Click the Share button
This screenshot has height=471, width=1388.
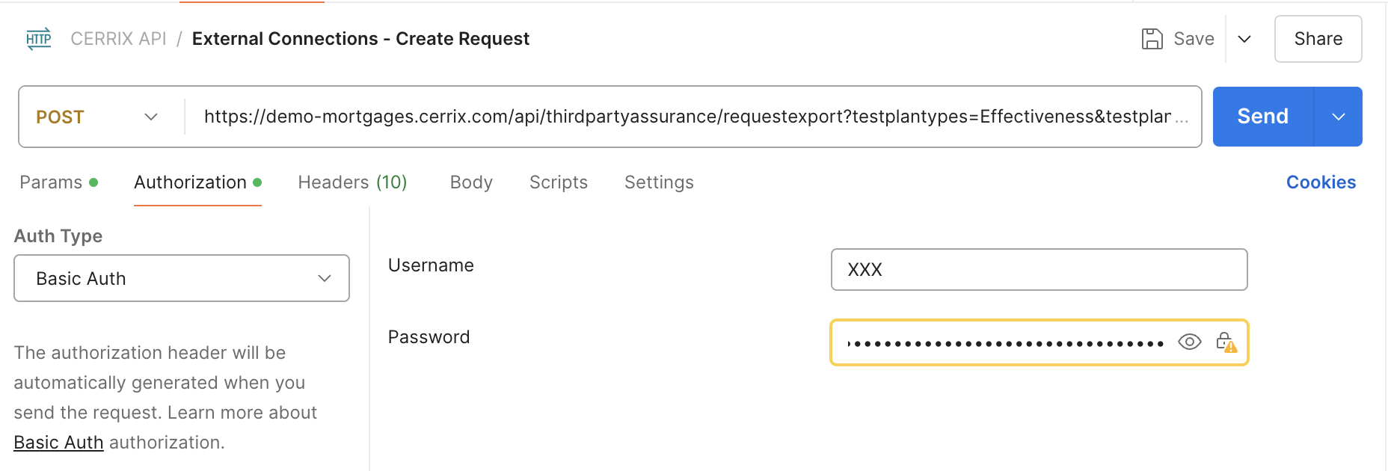coord(1318,39)
